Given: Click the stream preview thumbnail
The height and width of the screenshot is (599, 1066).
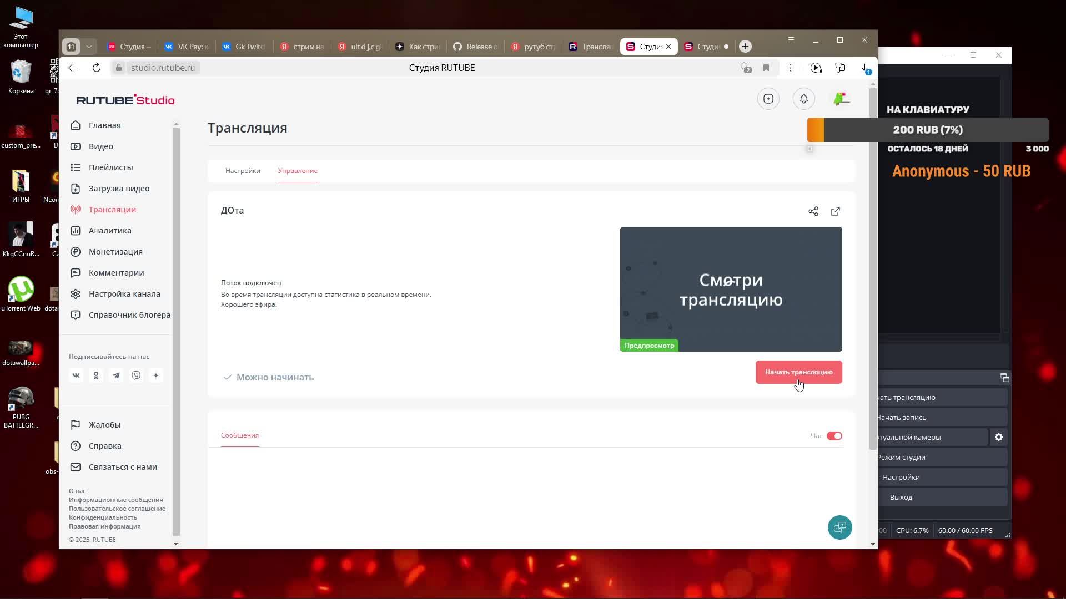Looking at the screenshot, I should tap(731, 289).
